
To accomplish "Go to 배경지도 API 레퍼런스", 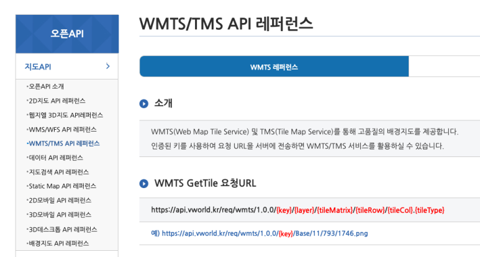I will 58,243.
